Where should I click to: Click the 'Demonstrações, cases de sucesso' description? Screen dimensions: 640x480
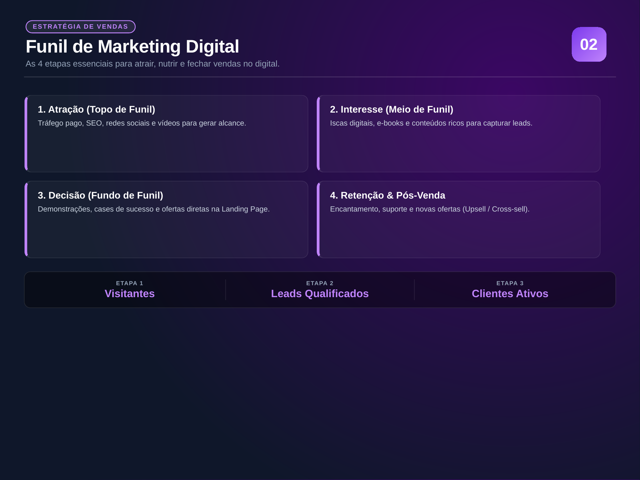pyautogui.click(x=154, y=209)
